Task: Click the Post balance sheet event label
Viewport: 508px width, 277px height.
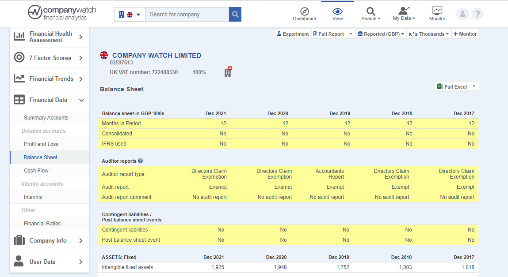Action: click(131, 240)
